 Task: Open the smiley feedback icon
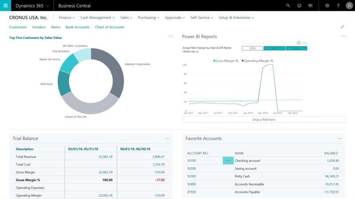click(x=299, y=6)
